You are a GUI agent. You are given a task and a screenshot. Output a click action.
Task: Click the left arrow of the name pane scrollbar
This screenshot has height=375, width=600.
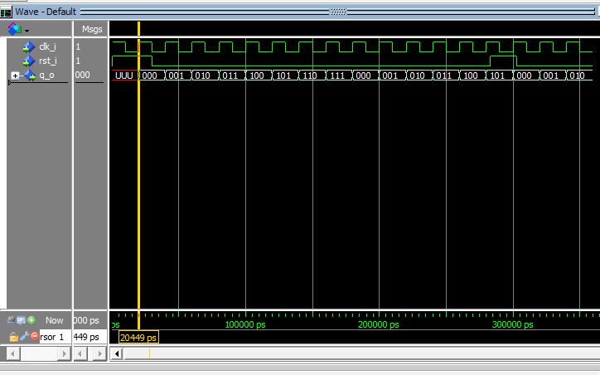coord(12,353)
